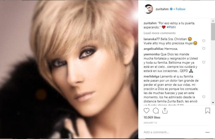Viewport: 215px width, 139px height.
Task: Click the comments scrollbar up arrow
Action: [213, 21]
